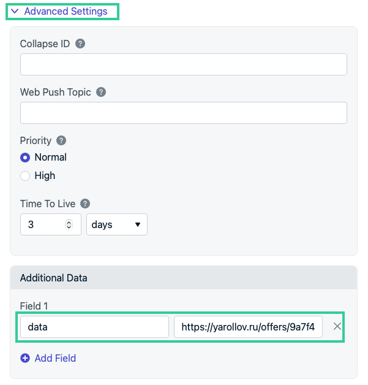Decrease the Time To Live value

(x=69, y=227)
